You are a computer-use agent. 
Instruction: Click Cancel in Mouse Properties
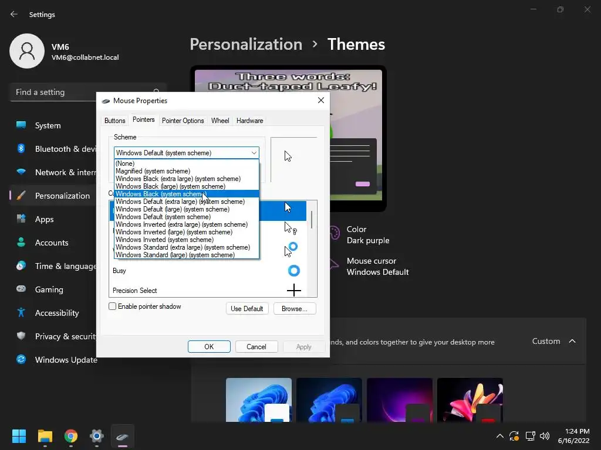point(256,347)
